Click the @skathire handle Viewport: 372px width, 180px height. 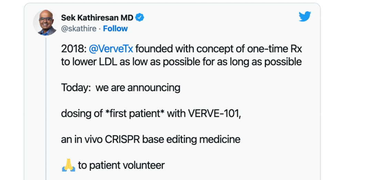coord(79,29)
